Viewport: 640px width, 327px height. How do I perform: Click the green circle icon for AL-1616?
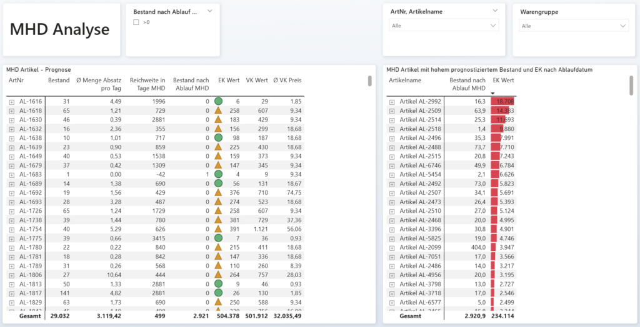(218, 101)
